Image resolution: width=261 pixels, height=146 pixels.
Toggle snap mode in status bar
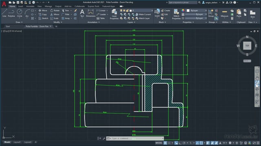169,143
